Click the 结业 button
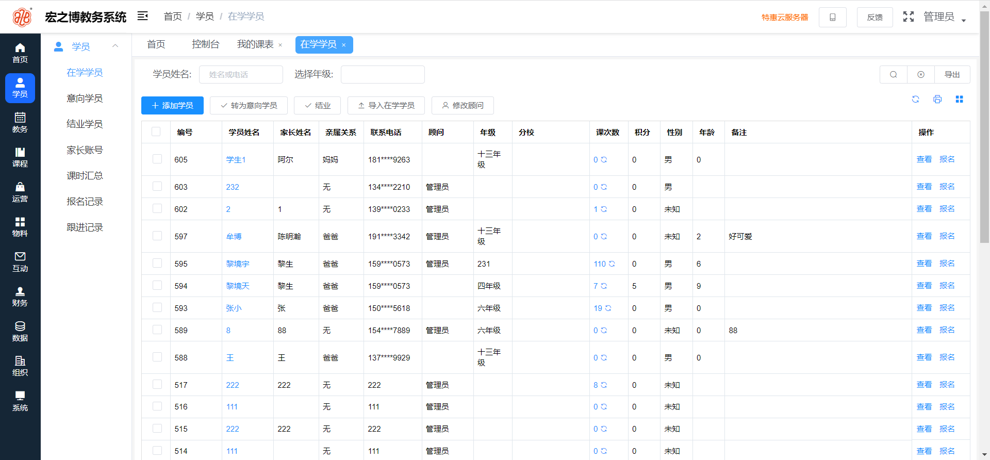The image size is (990, 460). point(318,105)
